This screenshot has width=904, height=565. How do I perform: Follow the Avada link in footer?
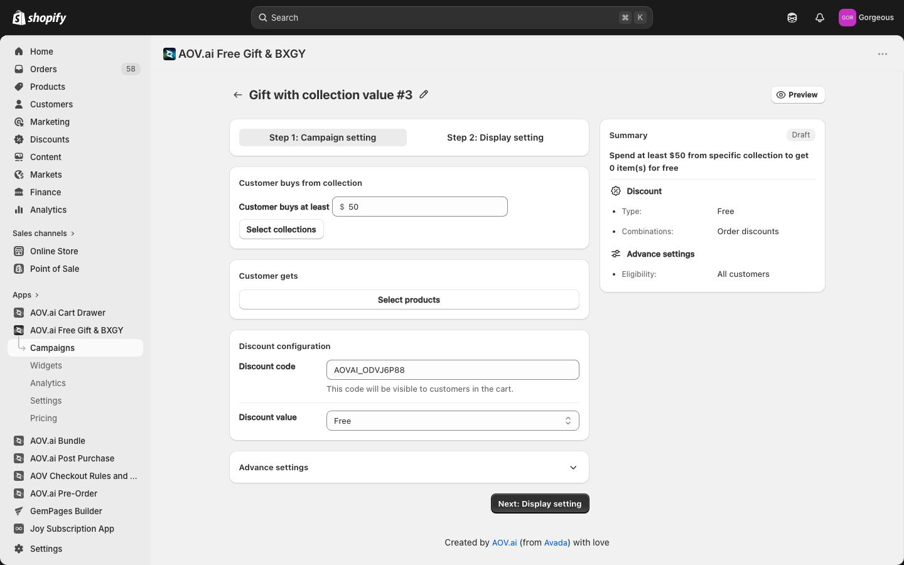coord(556,542)
